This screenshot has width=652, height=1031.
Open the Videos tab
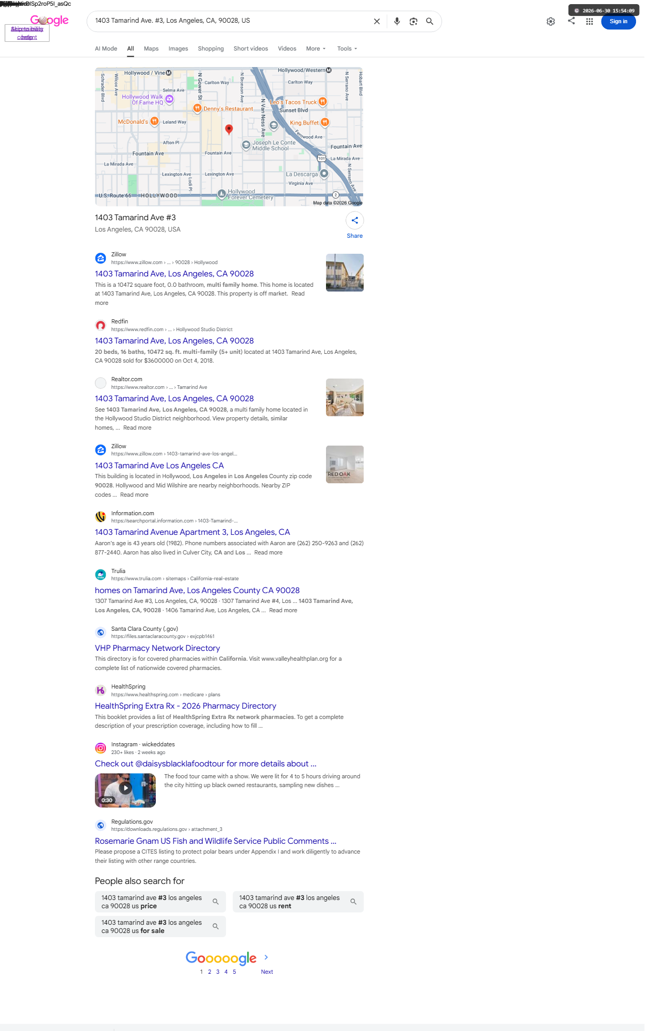click(x=287, y=48)
